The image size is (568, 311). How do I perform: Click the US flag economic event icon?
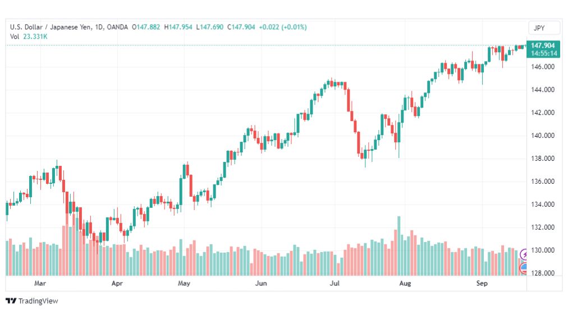(x=524, y=267)
